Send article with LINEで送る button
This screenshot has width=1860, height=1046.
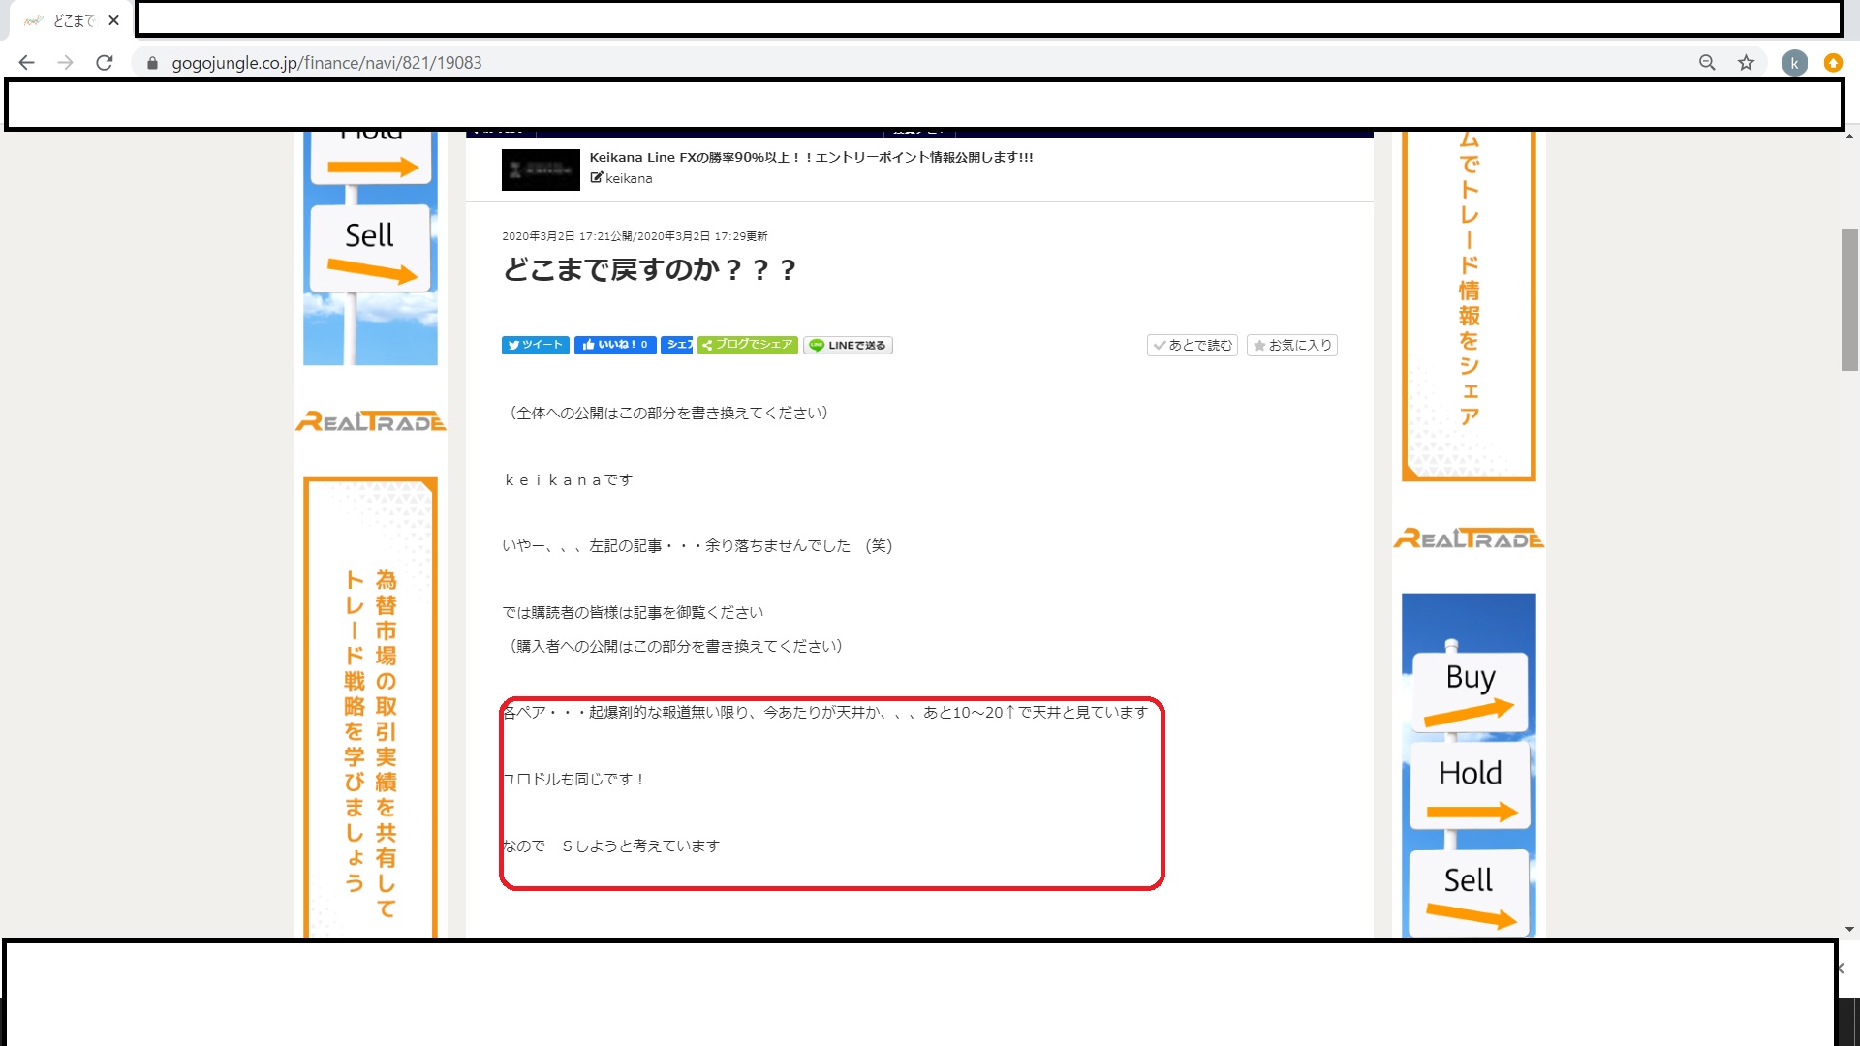[x=848, y=345]
